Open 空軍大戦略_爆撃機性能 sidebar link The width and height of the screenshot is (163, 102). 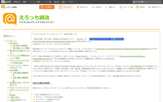21,79
